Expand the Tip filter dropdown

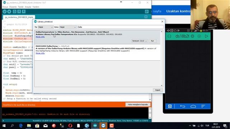coord(46,27)
